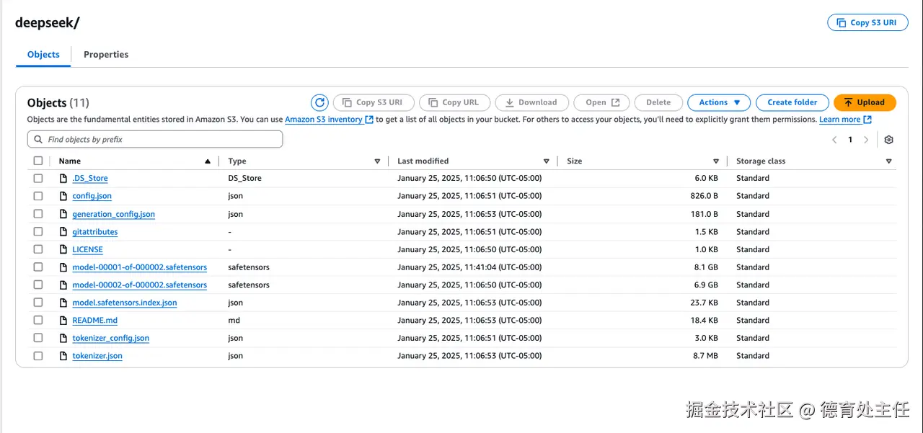
Task: Open the README.md object link
Action: tap(94, 321)
